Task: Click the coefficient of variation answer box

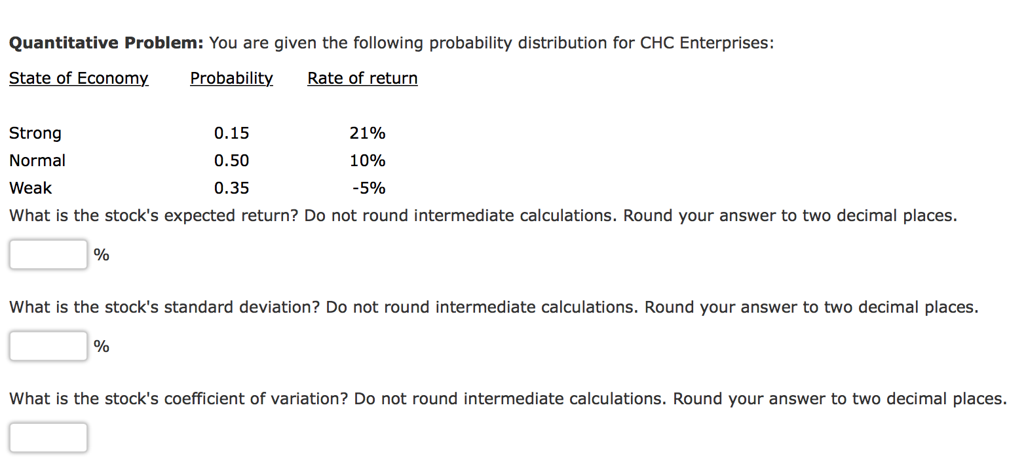Action: (48, 437)
